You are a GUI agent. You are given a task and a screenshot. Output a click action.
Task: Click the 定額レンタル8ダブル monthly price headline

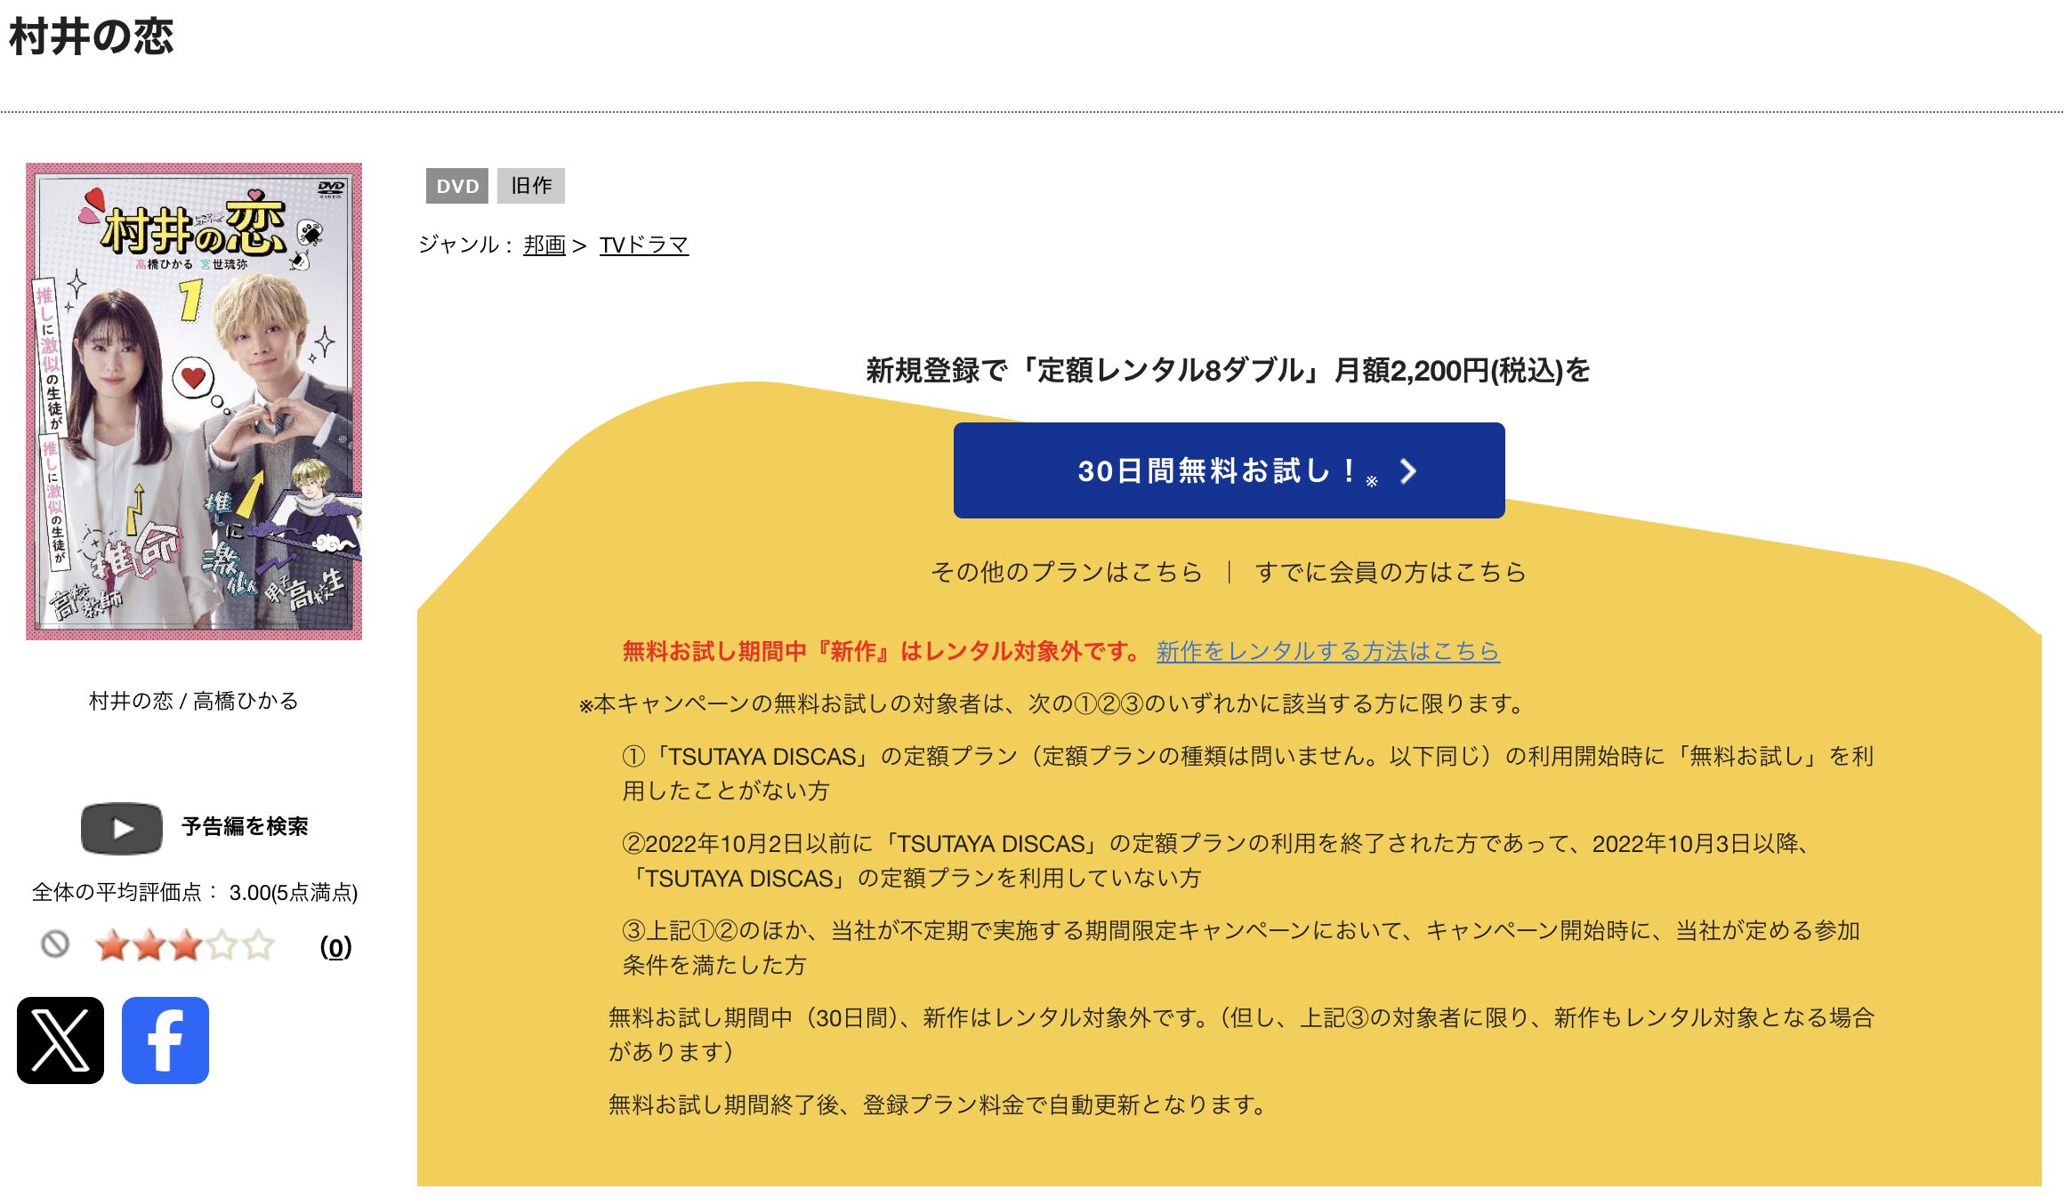tap(1228, 370)
